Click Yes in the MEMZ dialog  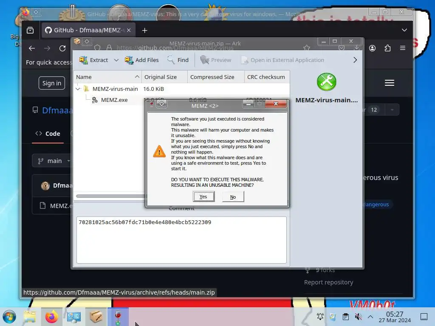coord(203,197)
